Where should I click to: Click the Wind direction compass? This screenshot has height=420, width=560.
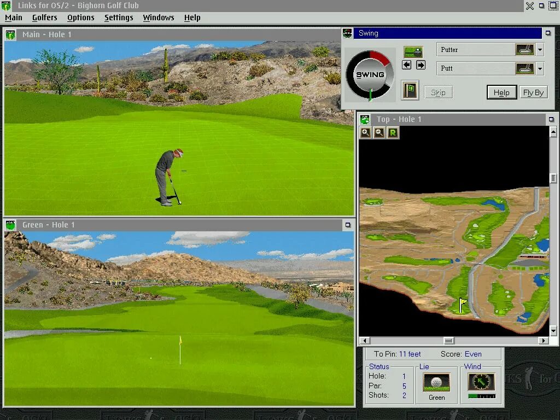point(481,382)
